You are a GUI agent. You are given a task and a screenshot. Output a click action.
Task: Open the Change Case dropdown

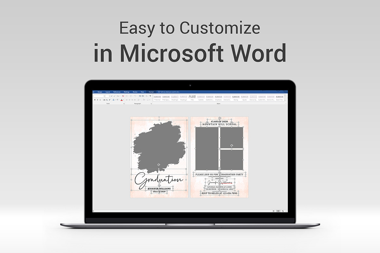tap(118, 96)
